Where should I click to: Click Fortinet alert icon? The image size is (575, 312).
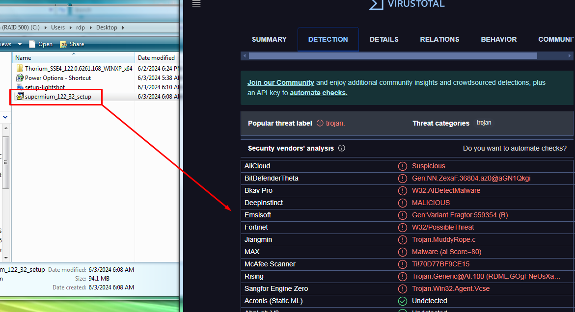402,228
